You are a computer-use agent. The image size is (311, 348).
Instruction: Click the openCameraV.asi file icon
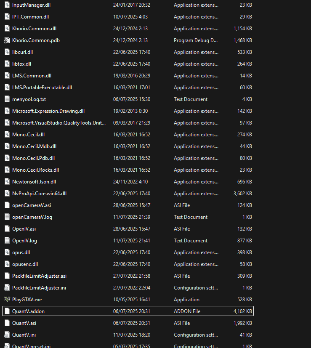(x=7, y=205)
